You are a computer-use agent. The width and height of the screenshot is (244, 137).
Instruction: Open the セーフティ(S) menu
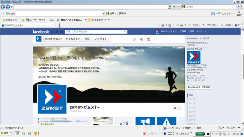click(x=210, y=25)
